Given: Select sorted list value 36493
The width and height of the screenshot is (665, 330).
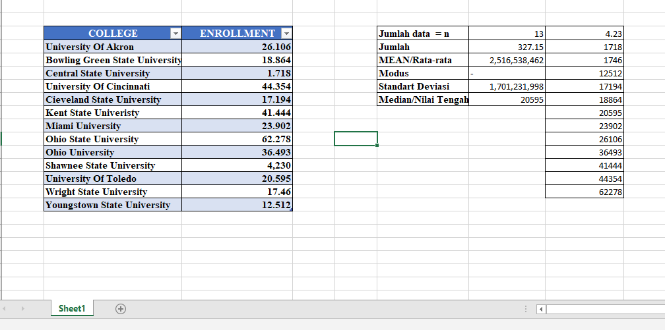Looking at the screenshot, I should (x=585, y=151).
